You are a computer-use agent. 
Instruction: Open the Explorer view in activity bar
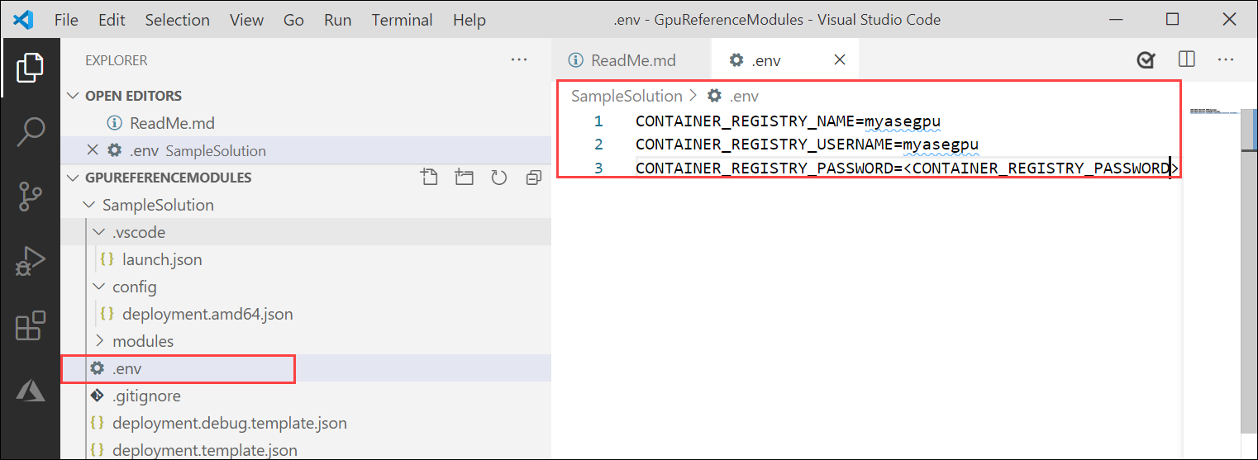[30, 68]
